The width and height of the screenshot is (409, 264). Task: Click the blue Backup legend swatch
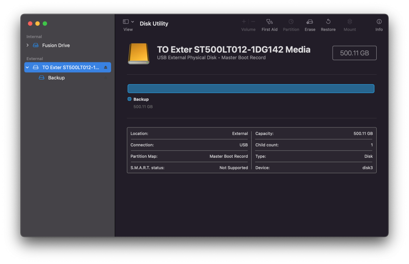129,99
